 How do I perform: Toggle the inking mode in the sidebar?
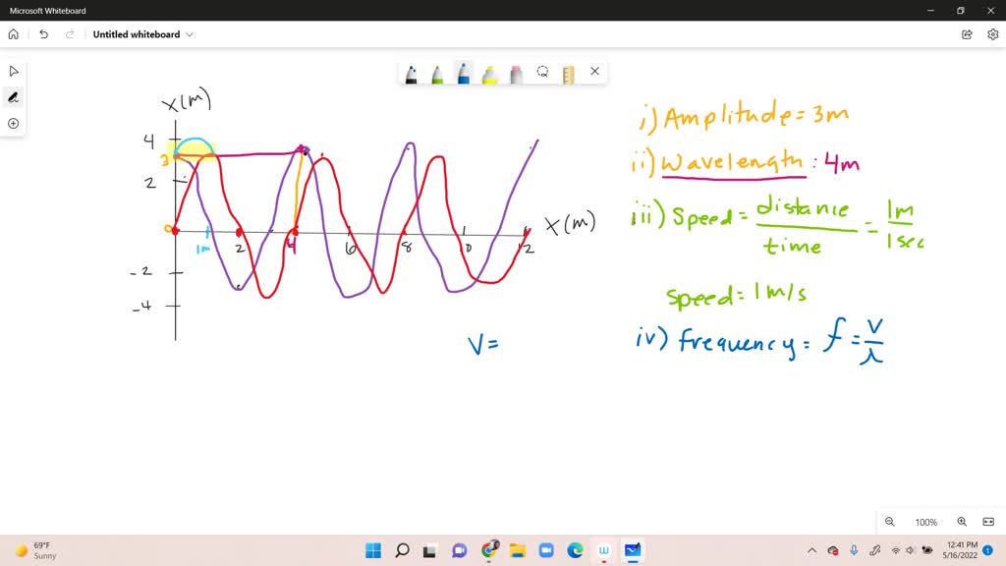[13, 96]
